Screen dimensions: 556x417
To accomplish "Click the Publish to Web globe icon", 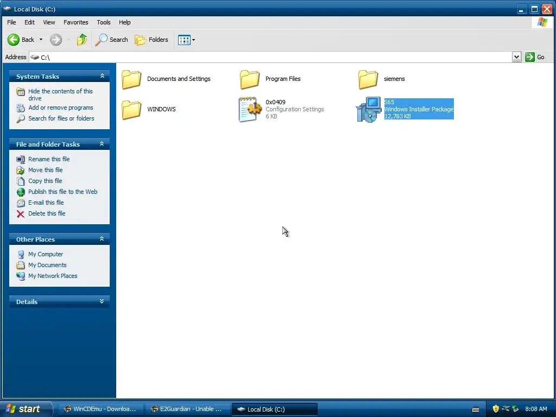I will pos(21,192).
